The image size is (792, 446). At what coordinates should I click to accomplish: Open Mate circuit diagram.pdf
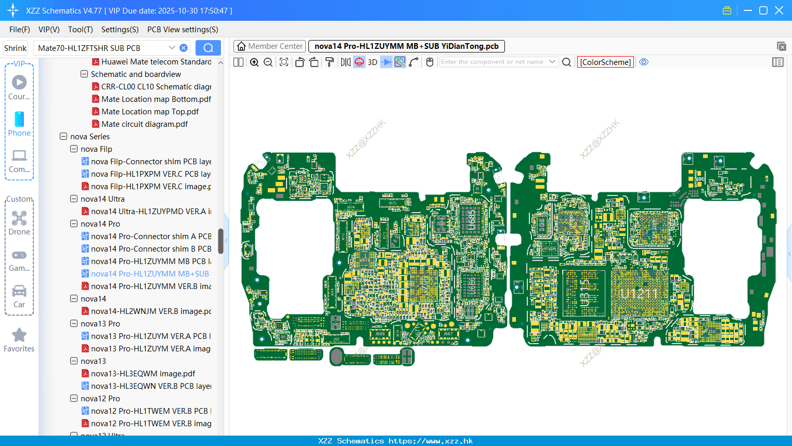pos(140,124)
